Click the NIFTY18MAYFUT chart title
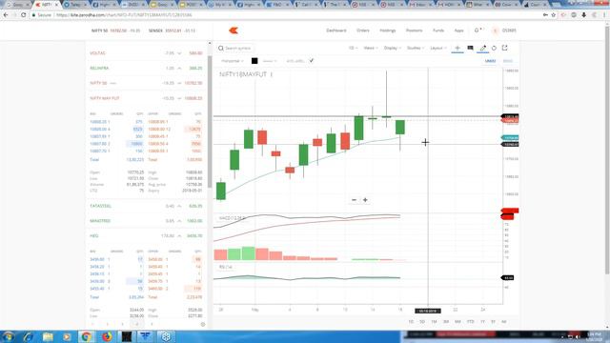 pyautogui.click(x=243, y=74)
